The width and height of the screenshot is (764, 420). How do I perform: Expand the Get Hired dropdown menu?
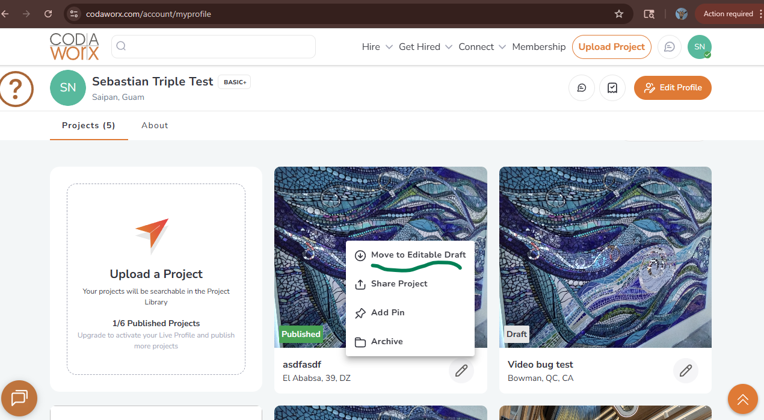[x=425, y=47]
